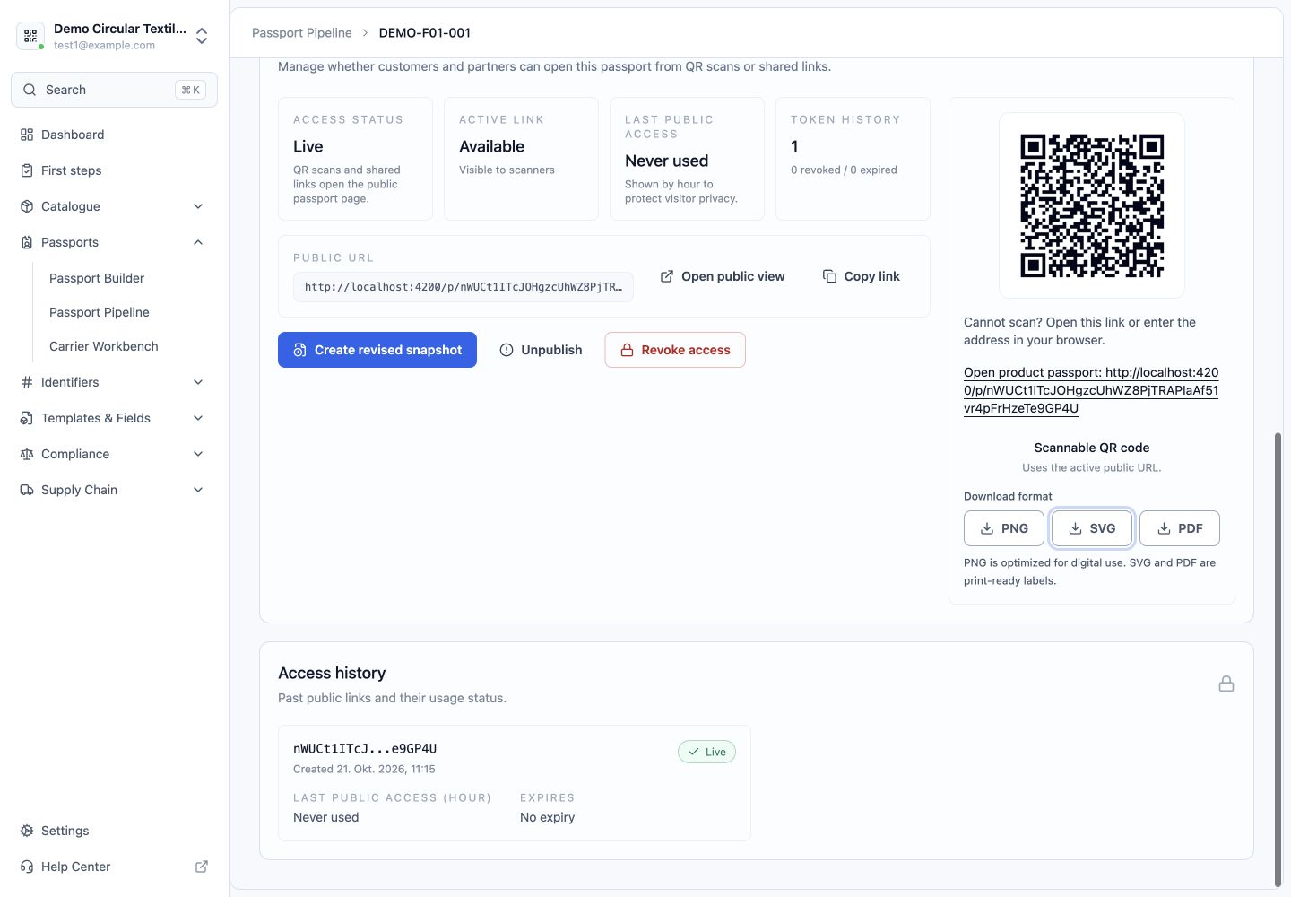Viewport: 1291px width, 897px height.
Task: Click the public URL field
Action: pos(464,287)
